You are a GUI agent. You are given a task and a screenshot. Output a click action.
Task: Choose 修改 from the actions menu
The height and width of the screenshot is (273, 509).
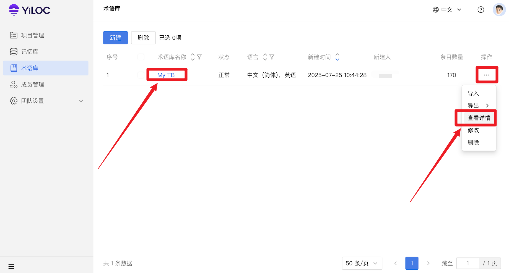tap(479, 130)
